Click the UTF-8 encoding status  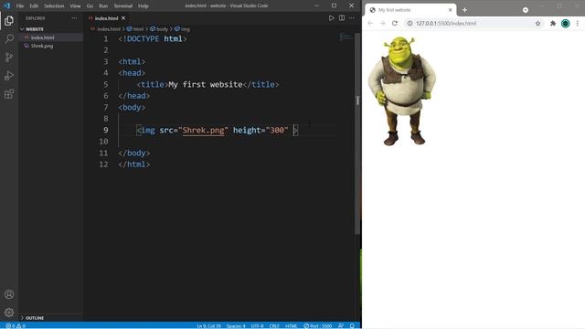pyautogui.click(x=257, y=325)
